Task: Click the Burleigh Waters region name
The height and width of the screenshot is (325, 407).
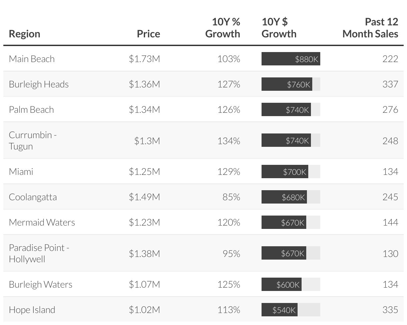Action: click(x=40, y=285)
